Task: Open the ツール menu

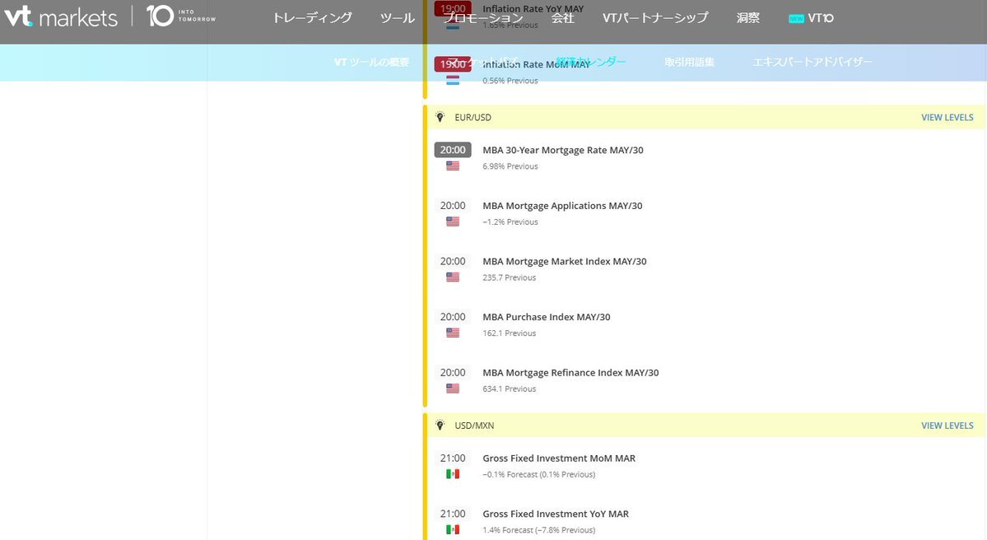Action: pos(398,17)
